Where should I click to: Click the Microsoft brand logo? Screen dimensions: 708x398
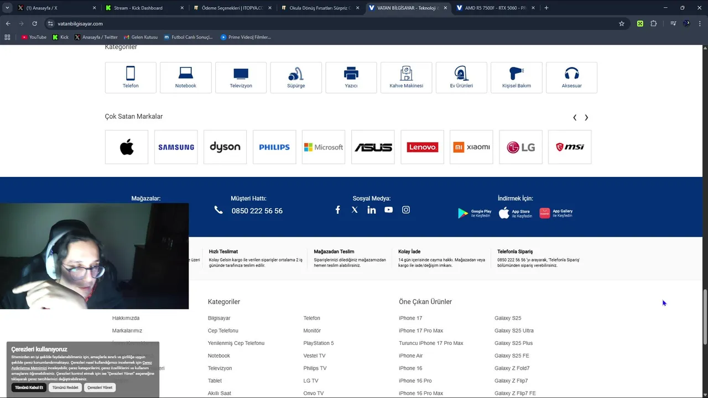pyautogui.click(x=324, y=147)
